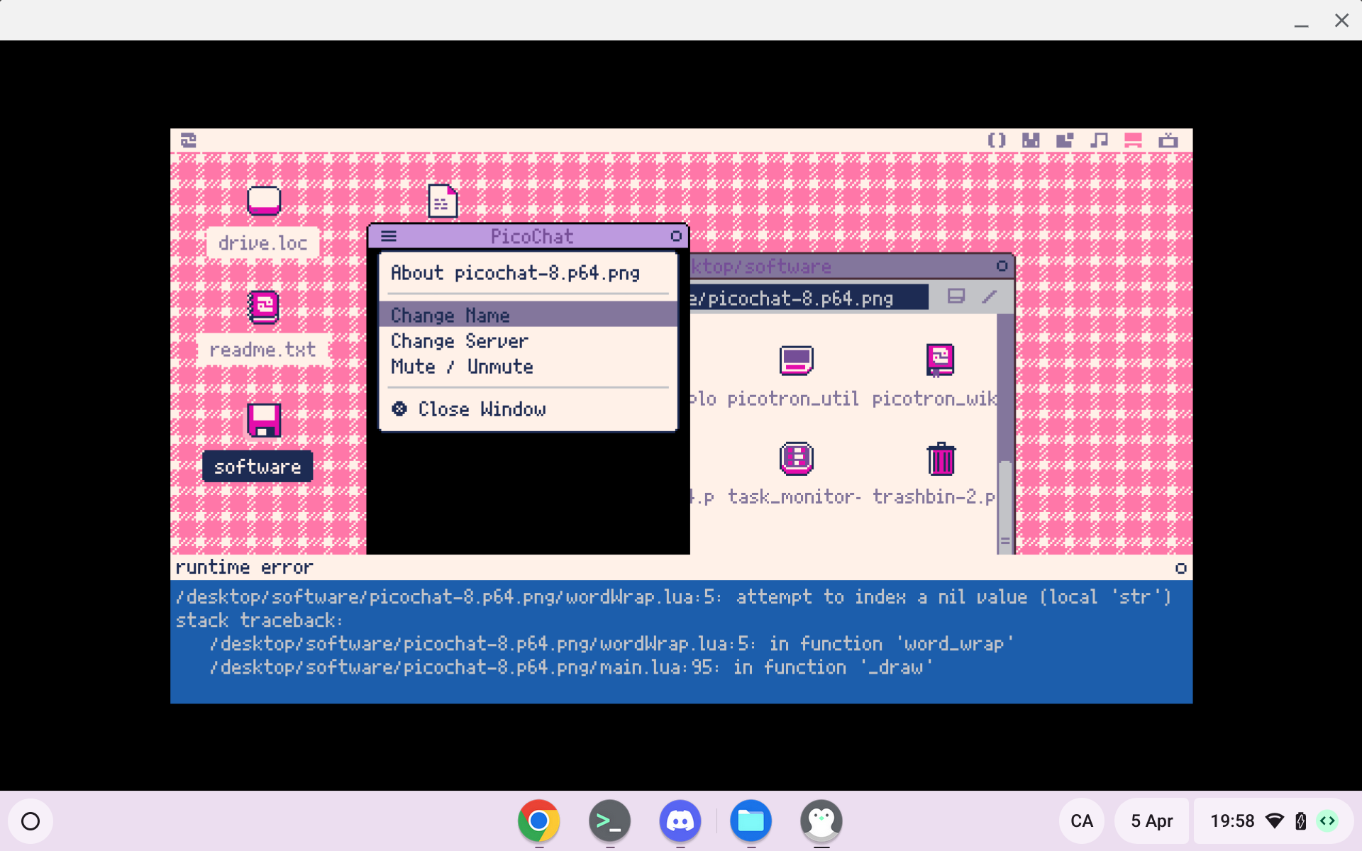Viewport: 1362px width, 851px height.
Task: Click the pencil edit path icon
Action: point(990,296)
